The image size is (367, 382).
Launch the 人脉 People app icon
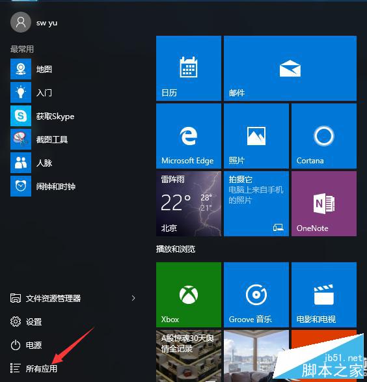coord(21,163)
